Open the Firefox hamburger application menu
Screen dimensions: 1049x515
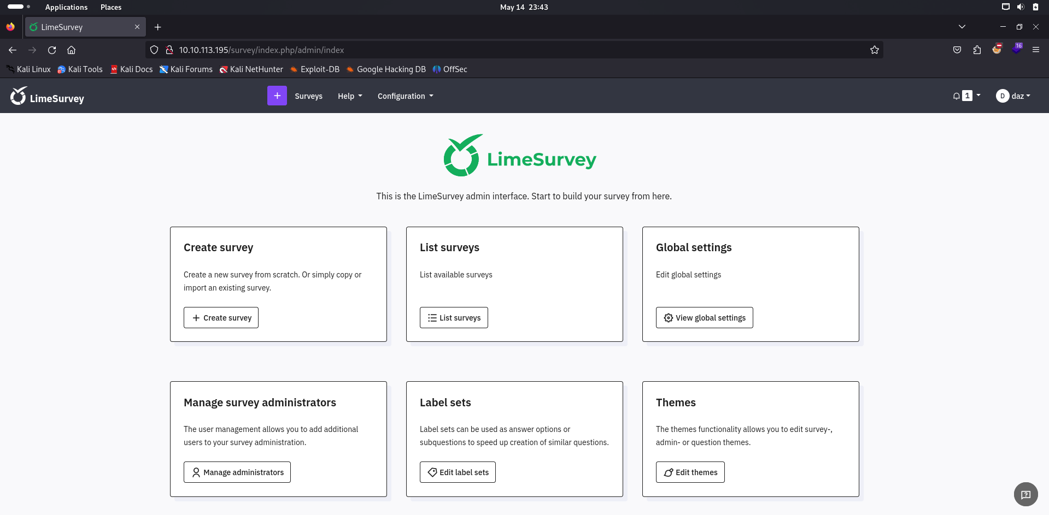pos(1035,50)
